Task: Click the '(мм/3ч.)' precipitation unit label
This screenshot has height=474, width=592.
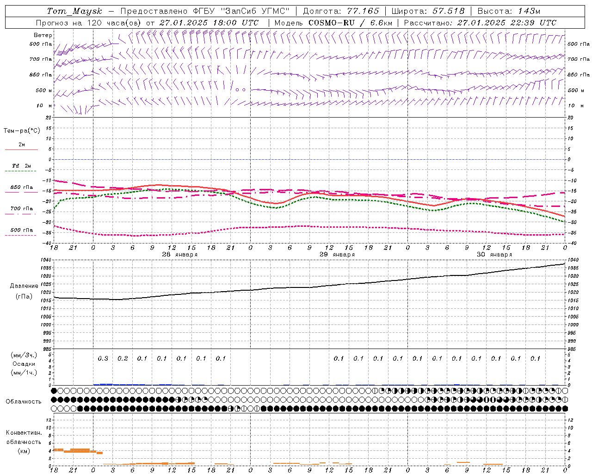Action: [24, 355]
